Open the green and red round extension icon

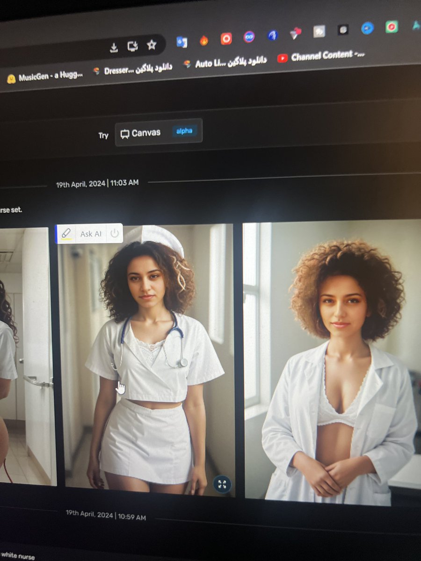tap(392, 27)
